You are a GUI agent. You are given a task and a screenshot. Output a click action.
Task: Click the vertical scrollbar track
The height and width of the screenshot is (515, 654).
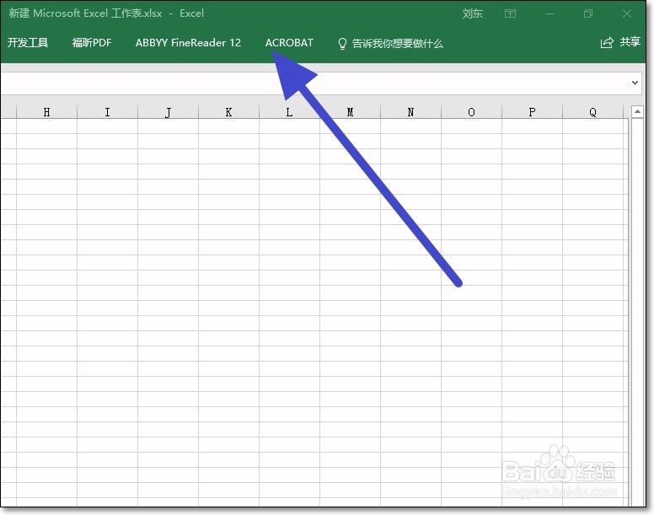click(637, 312)
